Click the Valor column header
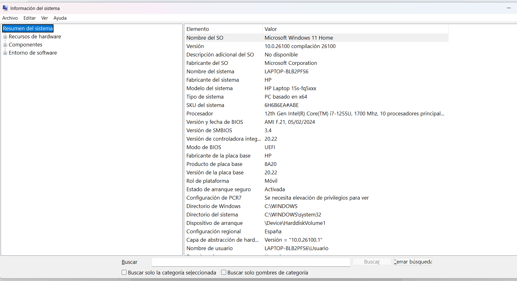The image size is (517, 281). pyautogui.click(x=355, y=29)
